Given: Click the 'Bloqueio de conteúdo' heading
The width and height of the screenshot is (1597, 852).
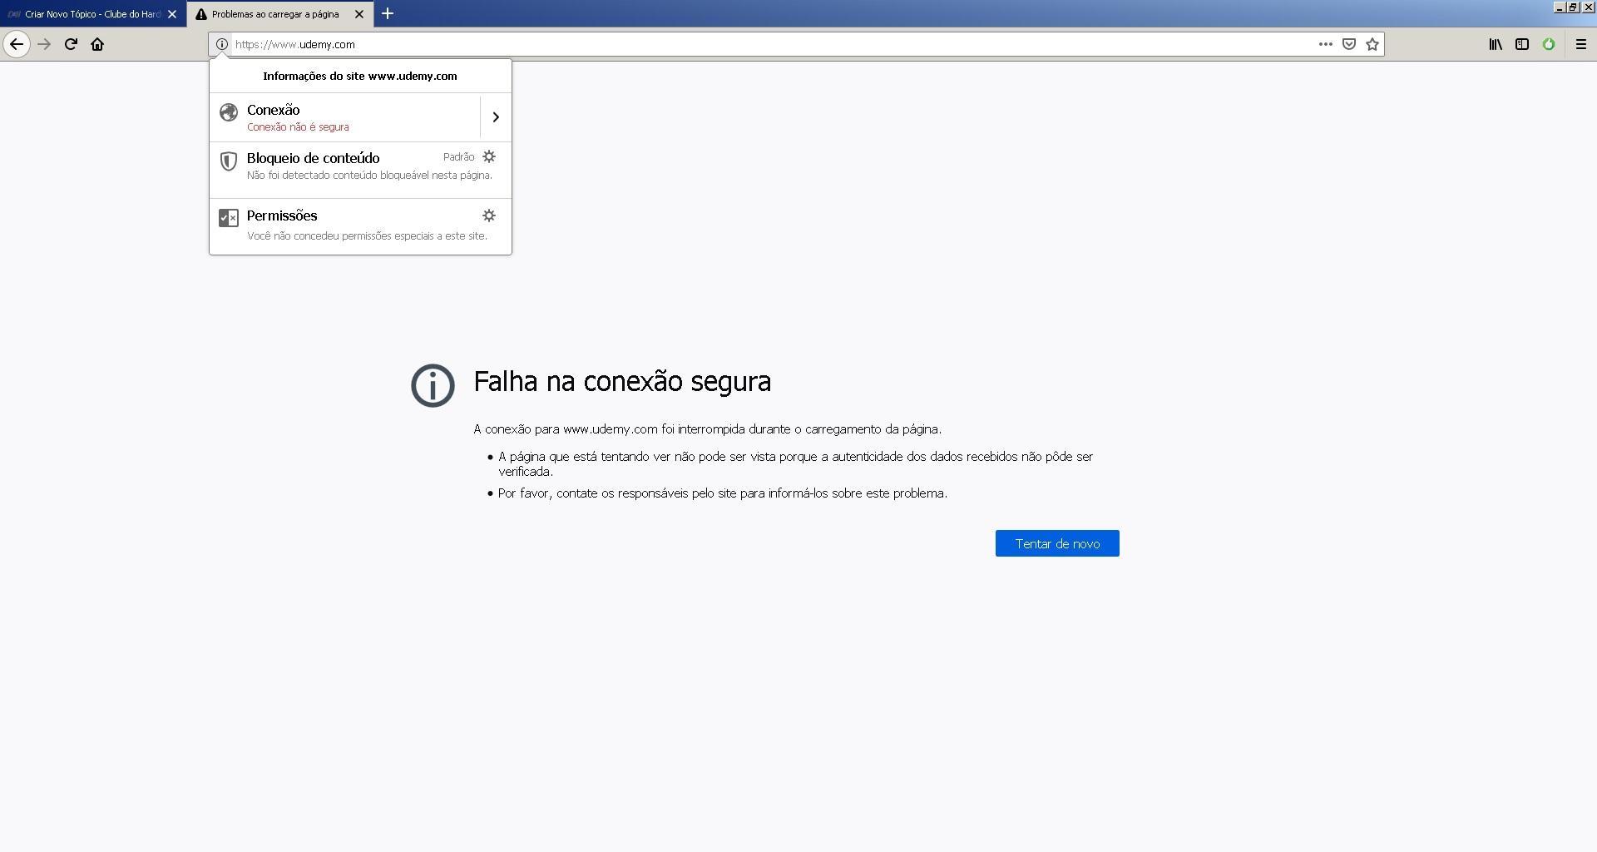Looking at the screenshot, I should click(313, 158).
